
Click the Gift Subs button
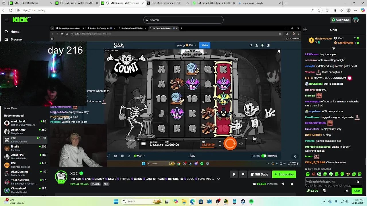259,174
